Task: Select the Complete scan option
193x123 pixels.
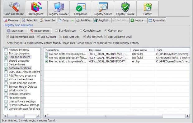Action: (81, 31)
